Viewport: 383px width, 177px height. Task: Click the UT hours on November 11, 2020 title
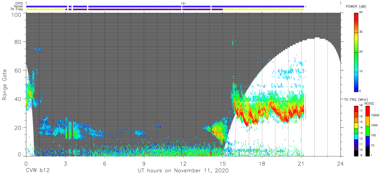click(x=183, y=171)
